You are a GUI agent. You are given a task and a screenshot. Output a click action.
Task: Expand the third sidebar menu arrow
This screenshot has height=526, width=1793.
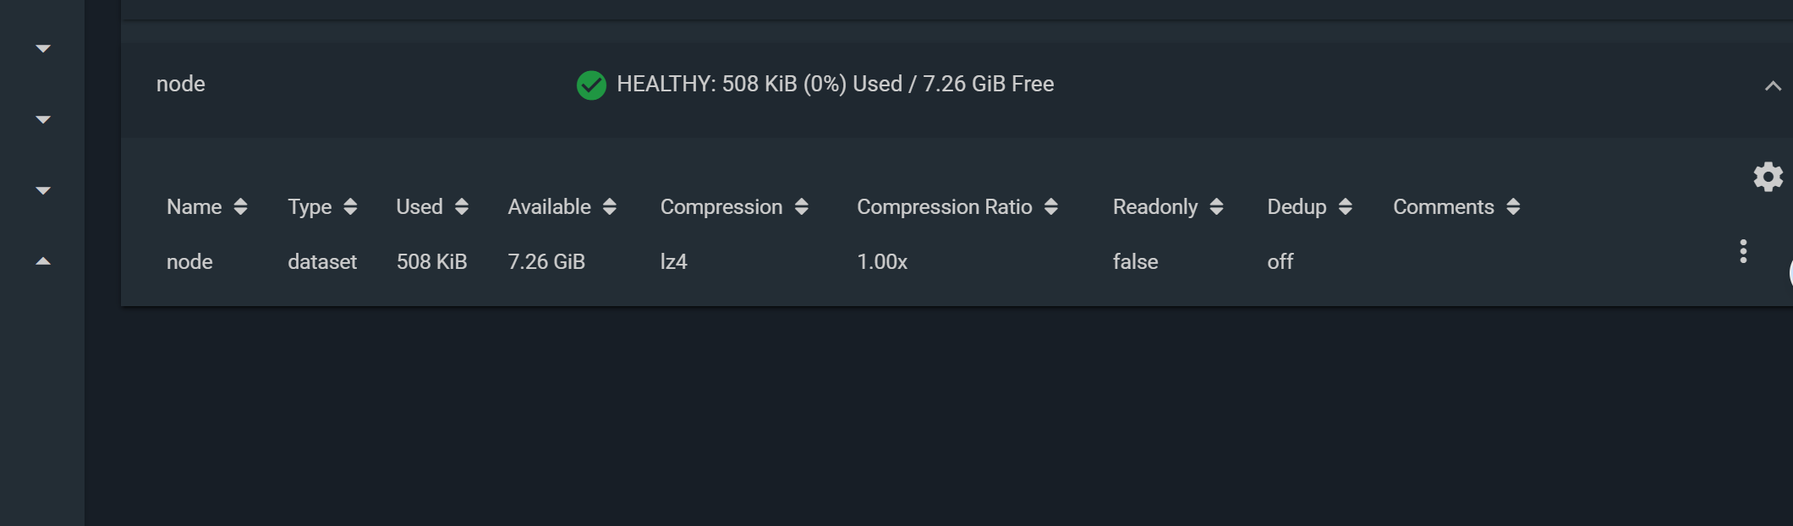[x=43, y=191]
